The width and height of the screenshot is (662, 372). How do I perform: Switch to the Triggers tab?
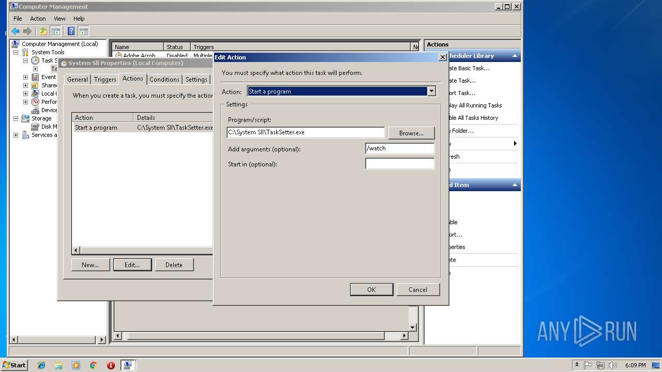(x=105, y=80)
